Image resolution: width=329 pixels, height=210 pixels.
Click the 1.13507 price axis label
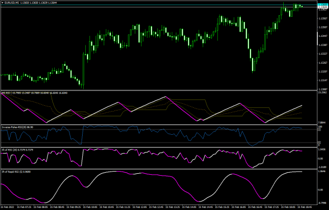[x=323, y=27]
